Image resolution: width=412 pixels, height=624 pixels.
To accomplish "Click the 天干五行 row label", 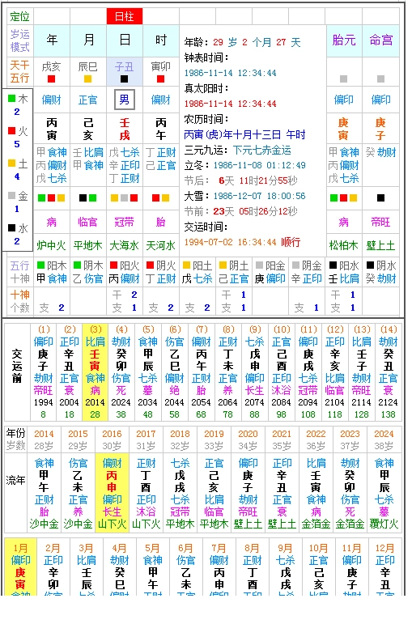I will (x=19, y=72).
